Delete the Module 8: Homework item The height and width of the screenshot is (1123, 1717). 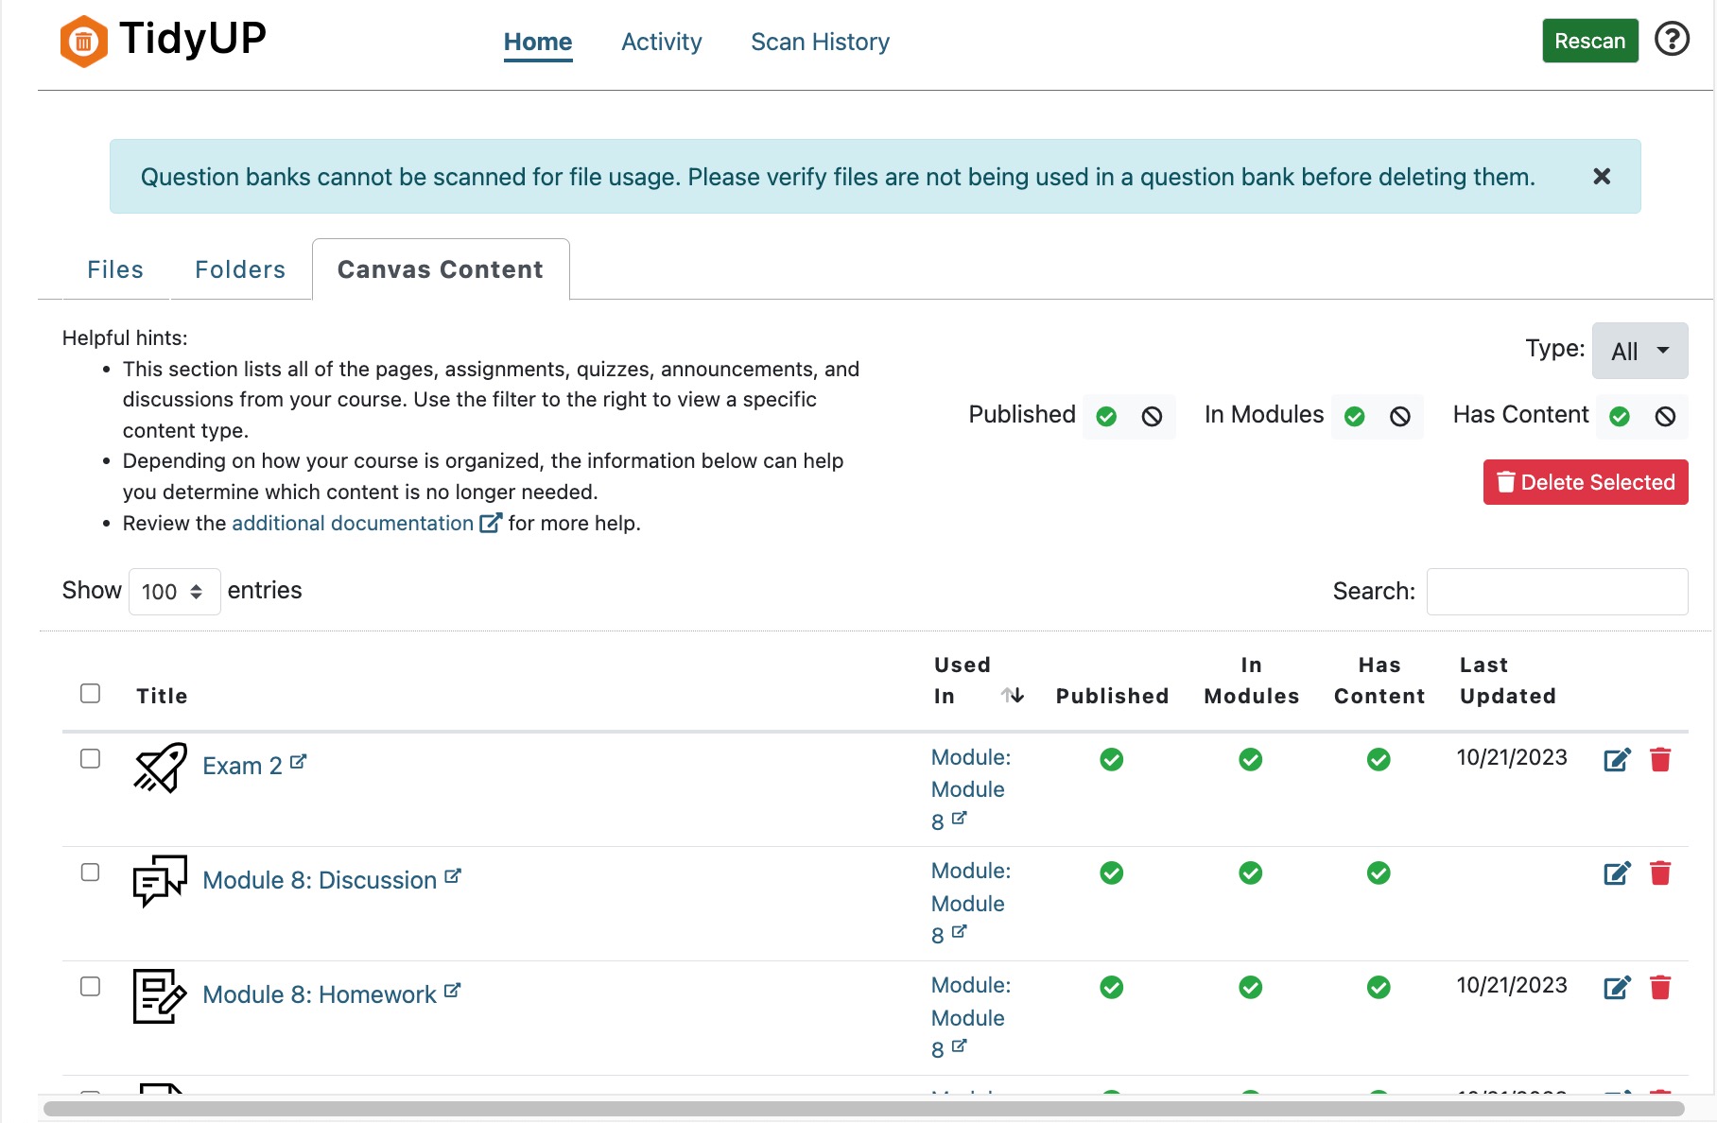(1660, 987)
